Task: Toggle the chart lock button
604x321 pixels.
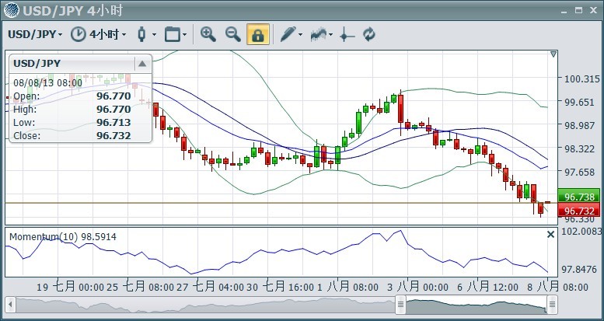Action: [x=258, y=34]
